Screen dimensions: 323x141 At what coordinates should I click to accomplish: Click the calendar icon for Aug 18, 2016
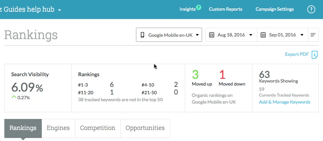(x=212, y=35)
